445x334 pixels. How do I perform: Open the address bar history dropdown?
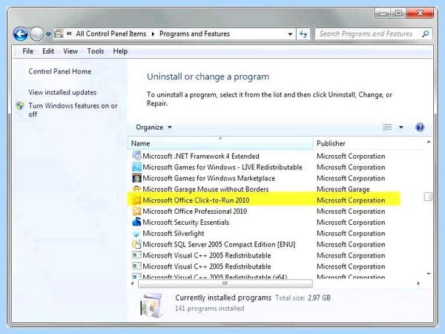tap(290, 34)
